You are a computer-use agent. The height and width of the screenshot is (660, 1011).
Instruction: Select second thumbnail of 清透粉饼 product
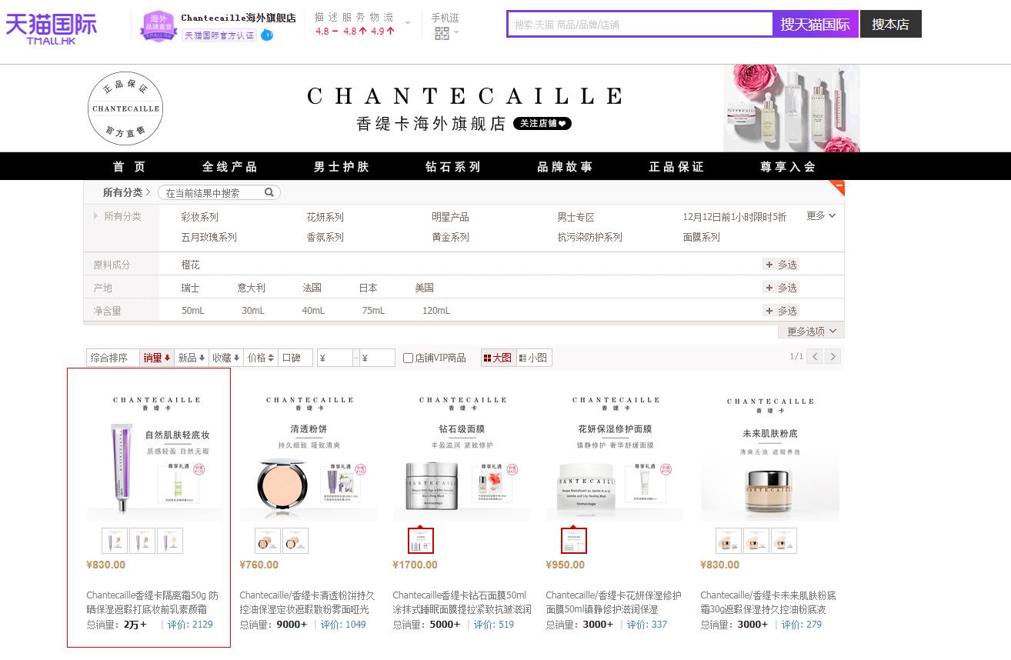(x=295, y=541)
